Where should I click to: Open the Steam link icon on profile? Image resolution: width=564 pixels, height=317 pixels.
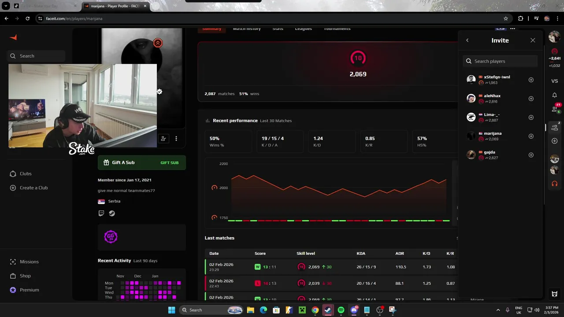pyautogui.click(x=112, y=213)
